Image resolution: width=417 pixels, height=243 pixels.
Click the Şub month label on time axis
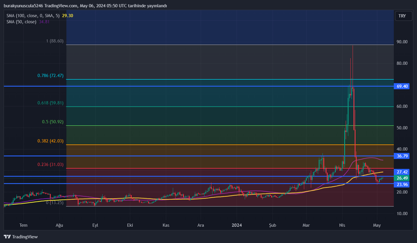272,225
